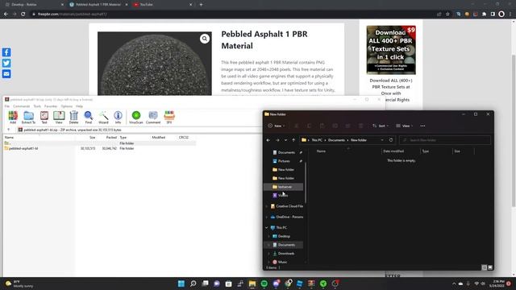Click Documents in the Explorer address breadcrumb
This screenshot has height=290, width=516.
tap(336, 140)
